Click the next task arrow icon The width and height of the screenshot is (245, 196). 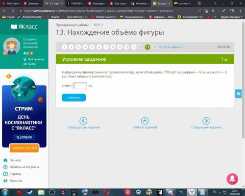(206, 121)
